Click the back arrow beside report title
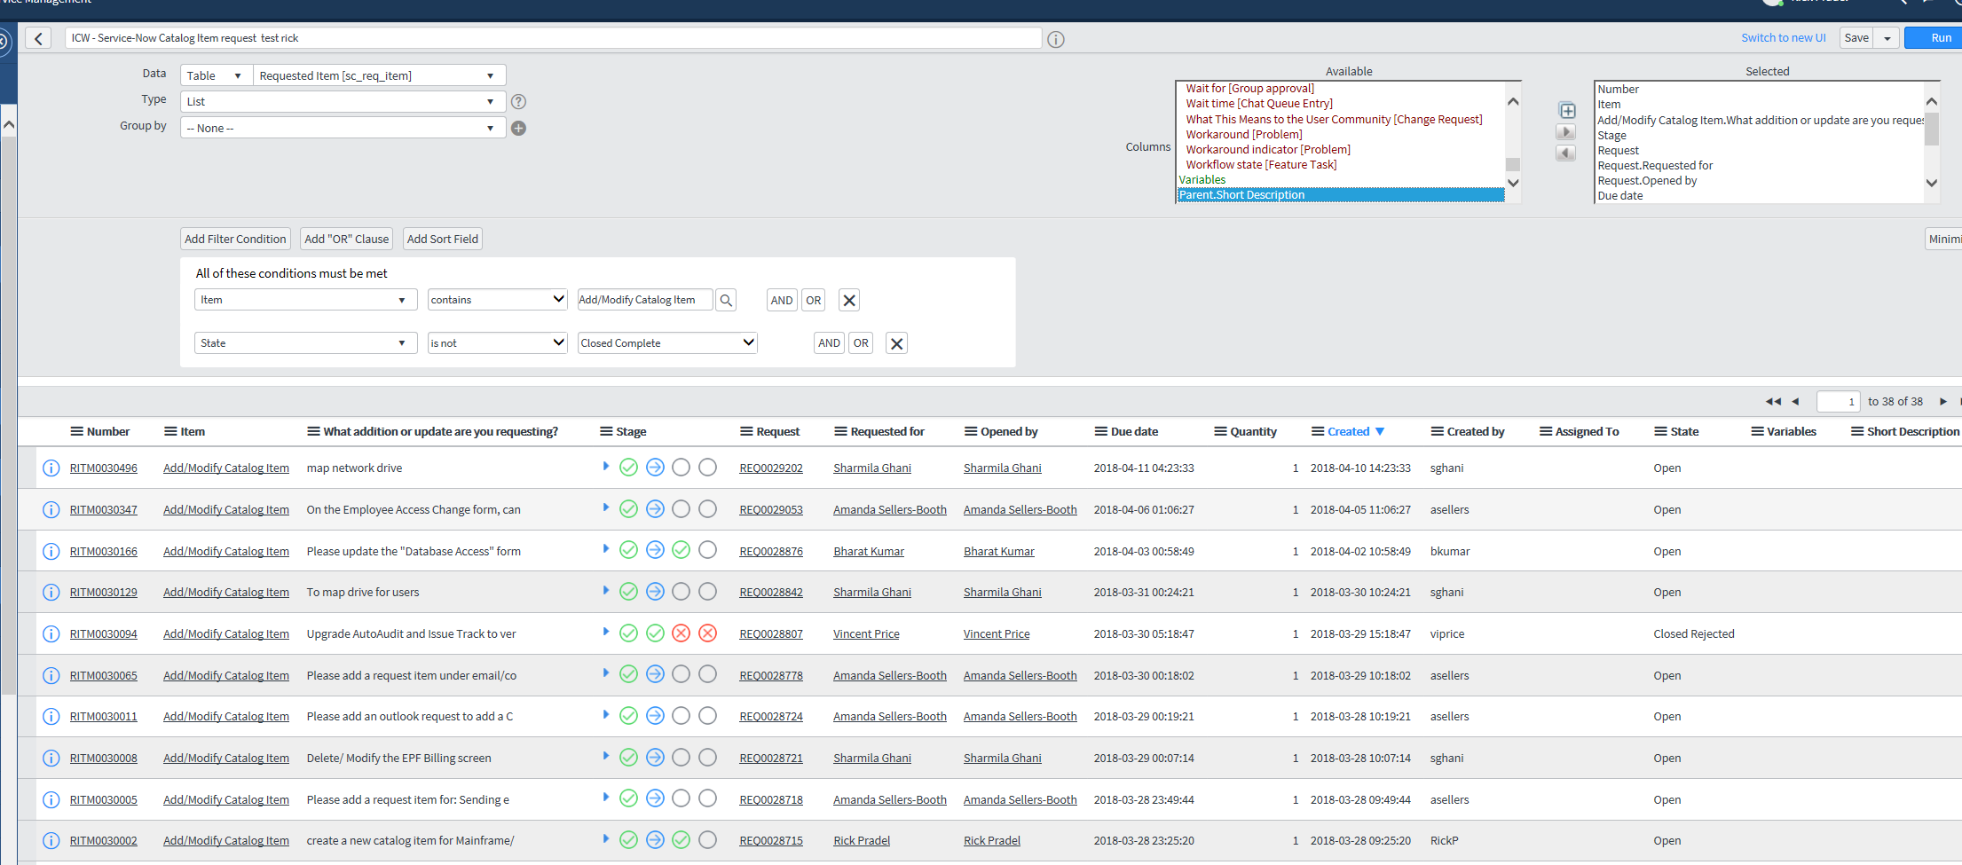The height and width of the screenshot is (865, 1962). 38,38
